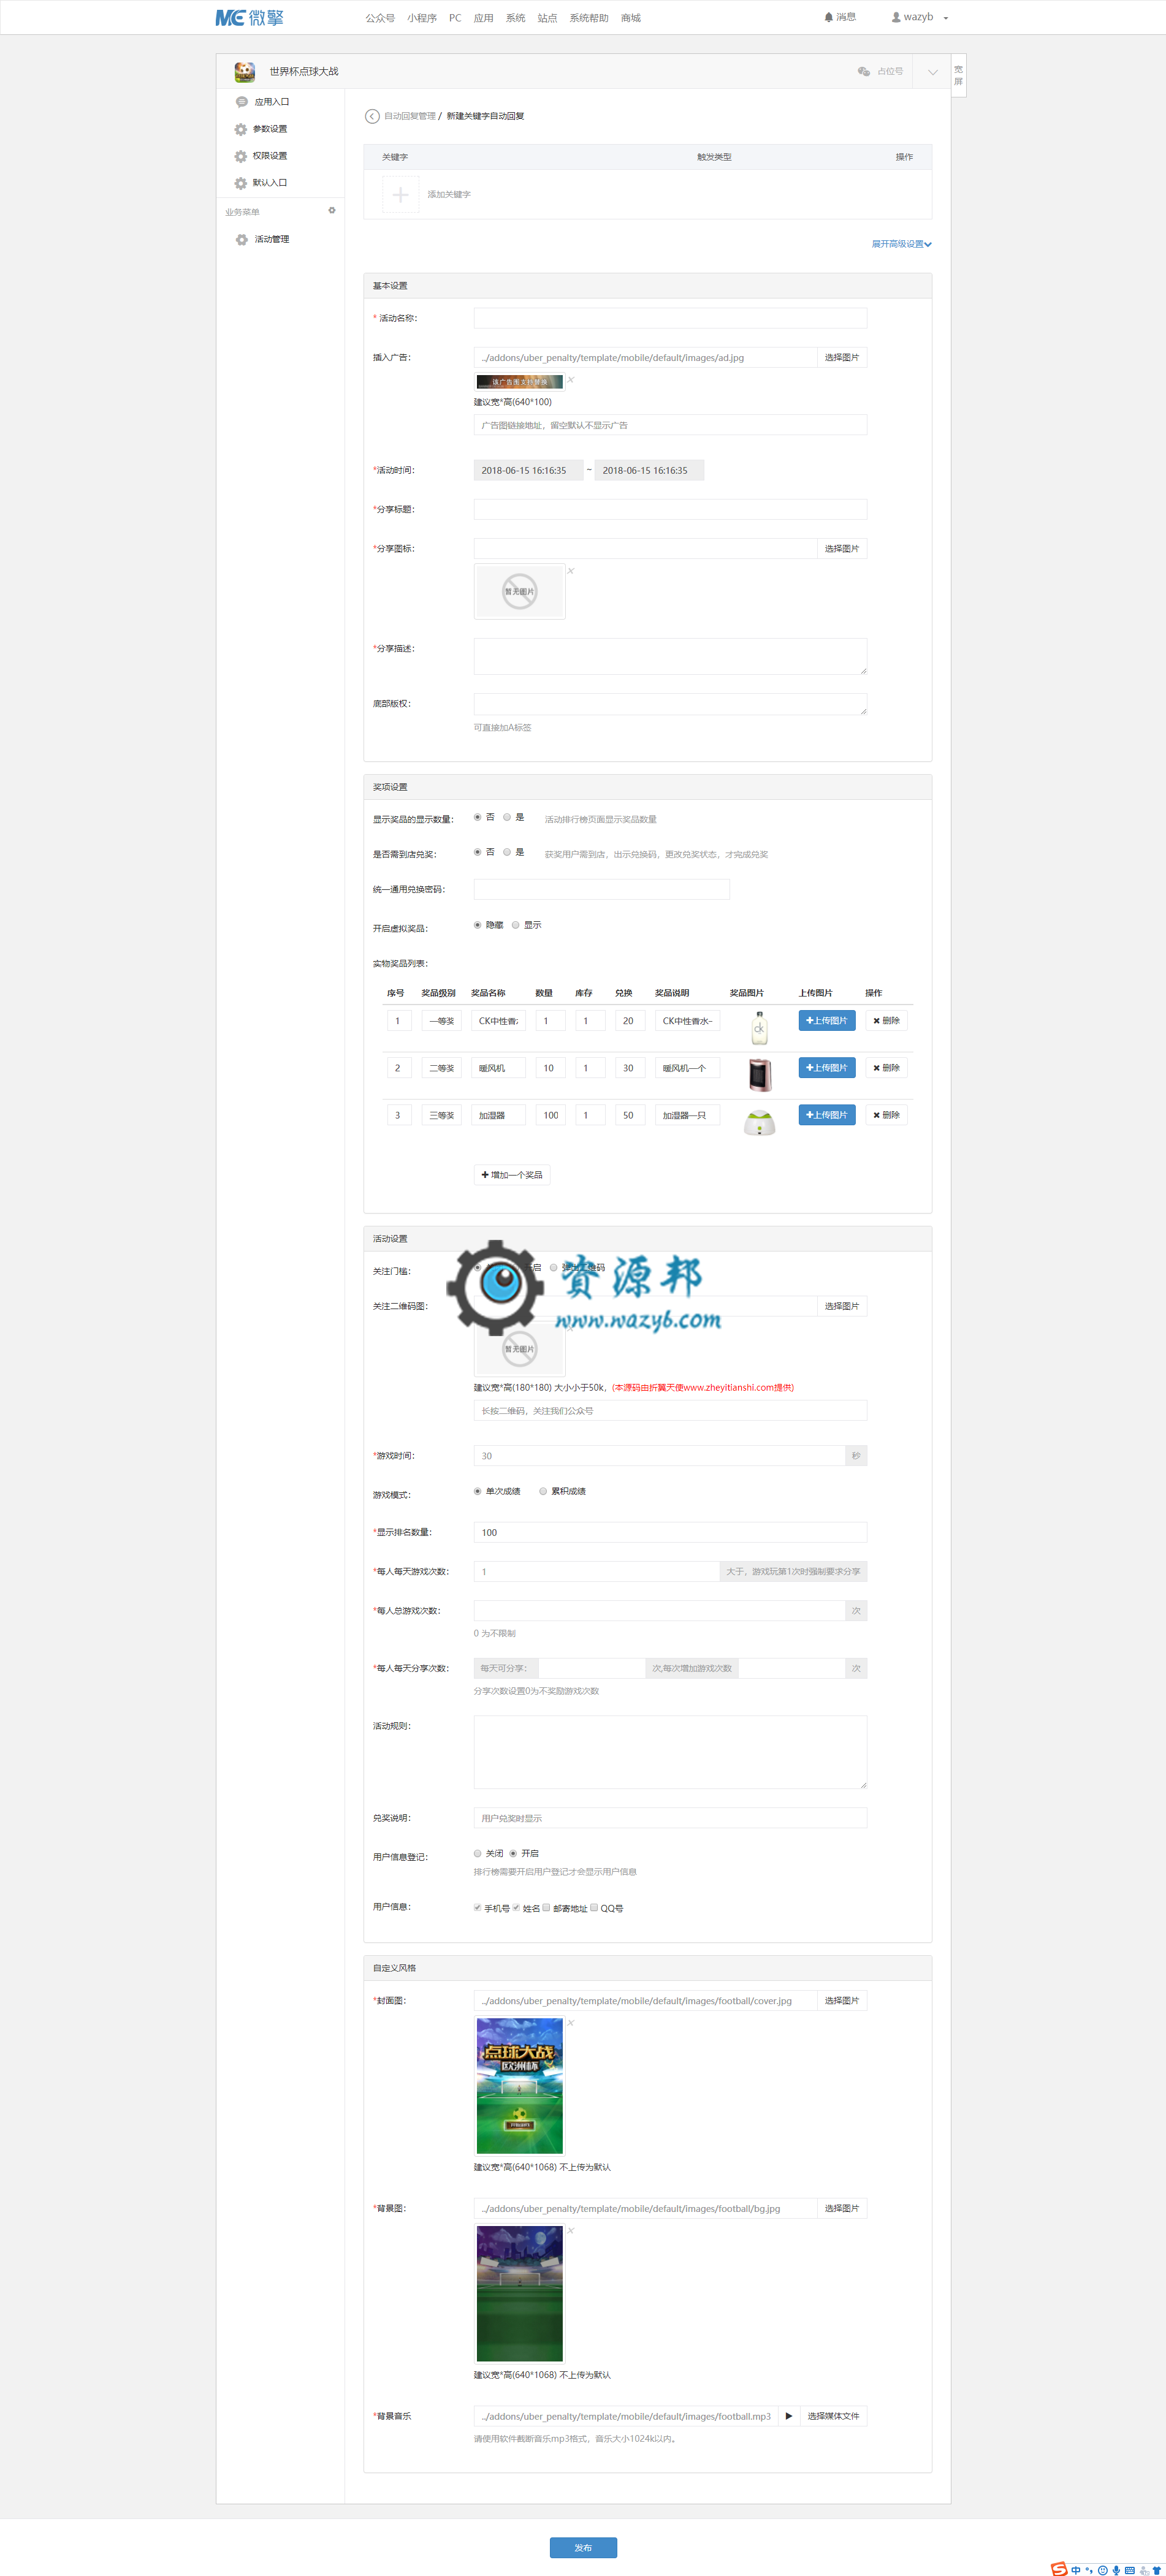Image resolution: width=1166 pixels, height=2576 pixels.
Task: Toggle the 姓名 checkbox
Action: (516, 1907)
